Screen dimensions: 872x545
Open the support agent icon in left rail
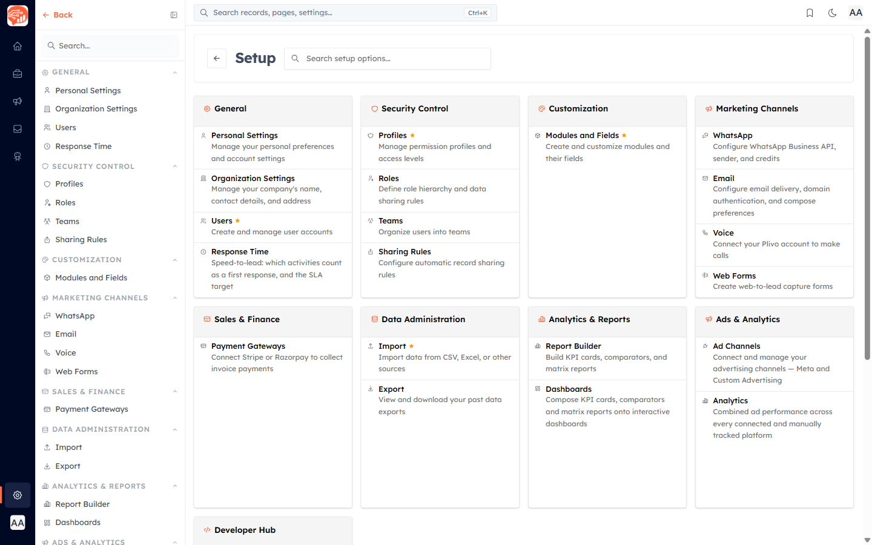pos(18,157)
